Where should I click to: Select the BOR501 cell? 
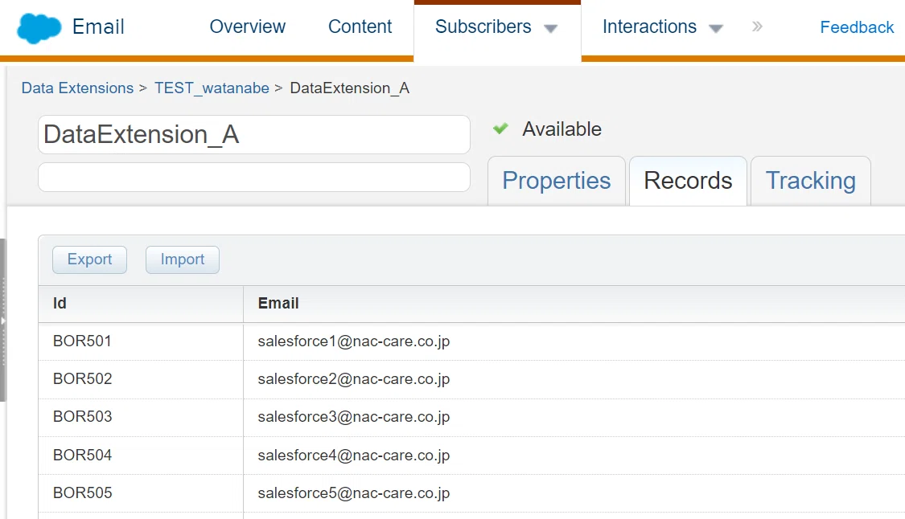tap(141, 341)
